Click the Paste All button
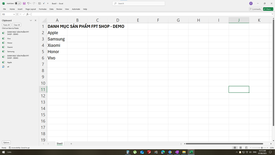 click(x=7, y=25)
